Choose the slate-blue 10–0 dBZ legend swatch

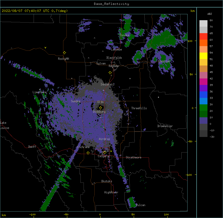203,121
